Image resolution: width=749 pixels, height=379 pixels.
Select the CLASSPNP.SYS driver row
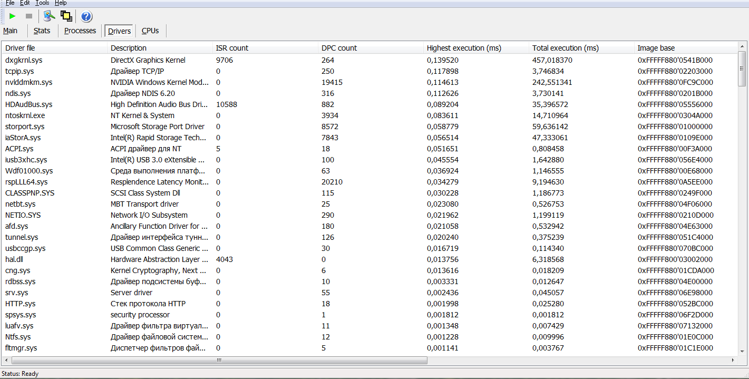(x=369, y=193)
